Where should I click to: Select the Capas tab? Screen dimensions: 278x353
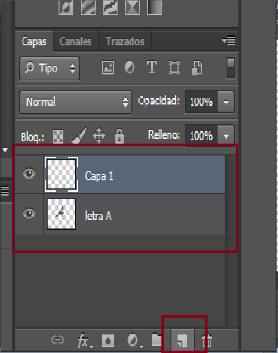tap(34, 41)
